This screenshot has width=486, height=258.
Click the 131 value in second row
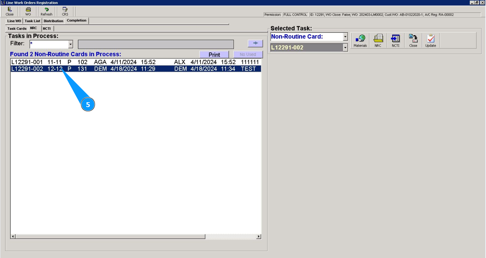click(x=82, y=69)
